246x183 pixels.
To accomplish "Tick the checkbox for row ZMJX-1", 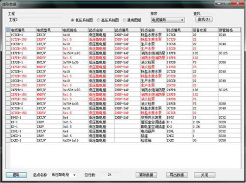I will (8, 140).
